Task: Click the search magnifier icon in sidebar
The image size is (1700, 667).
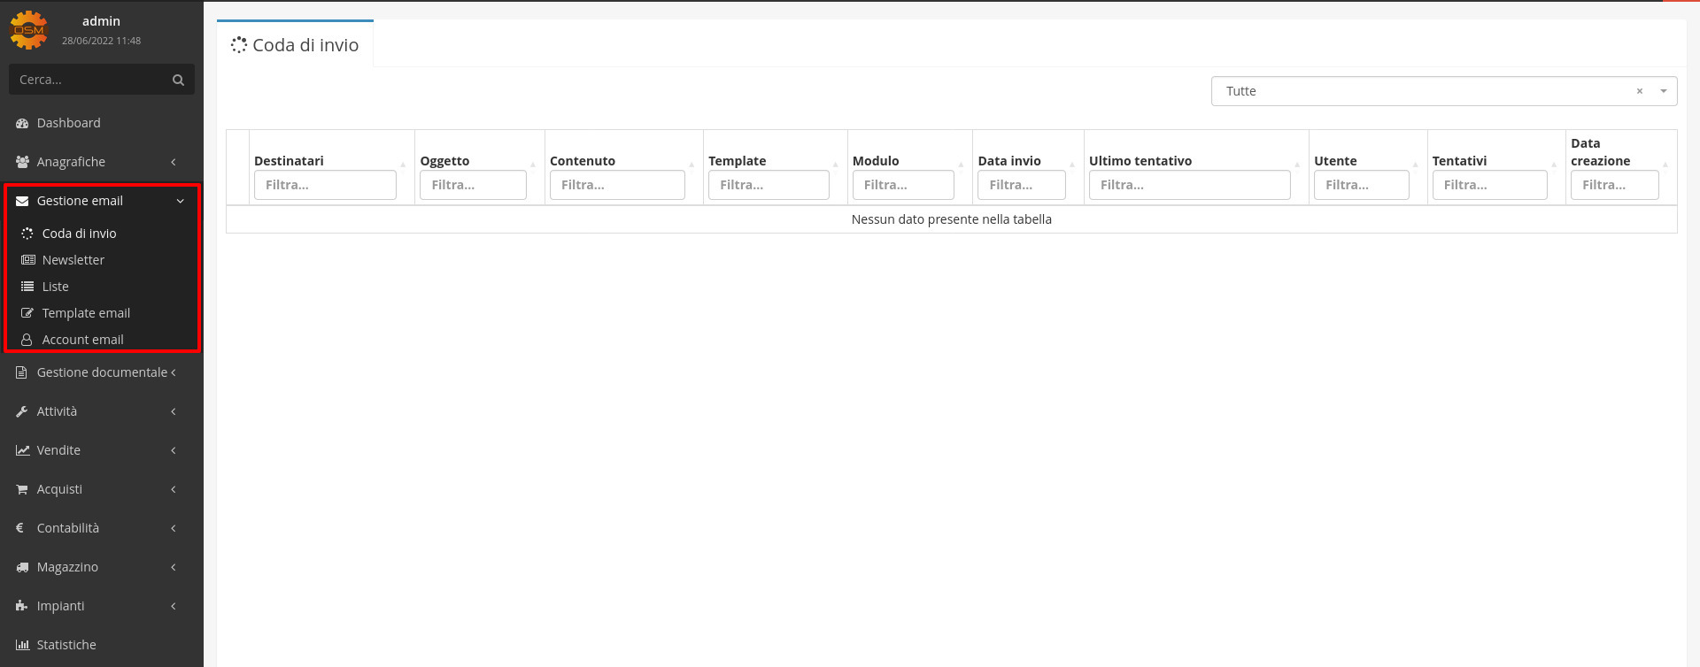Action: coord(178,80)
